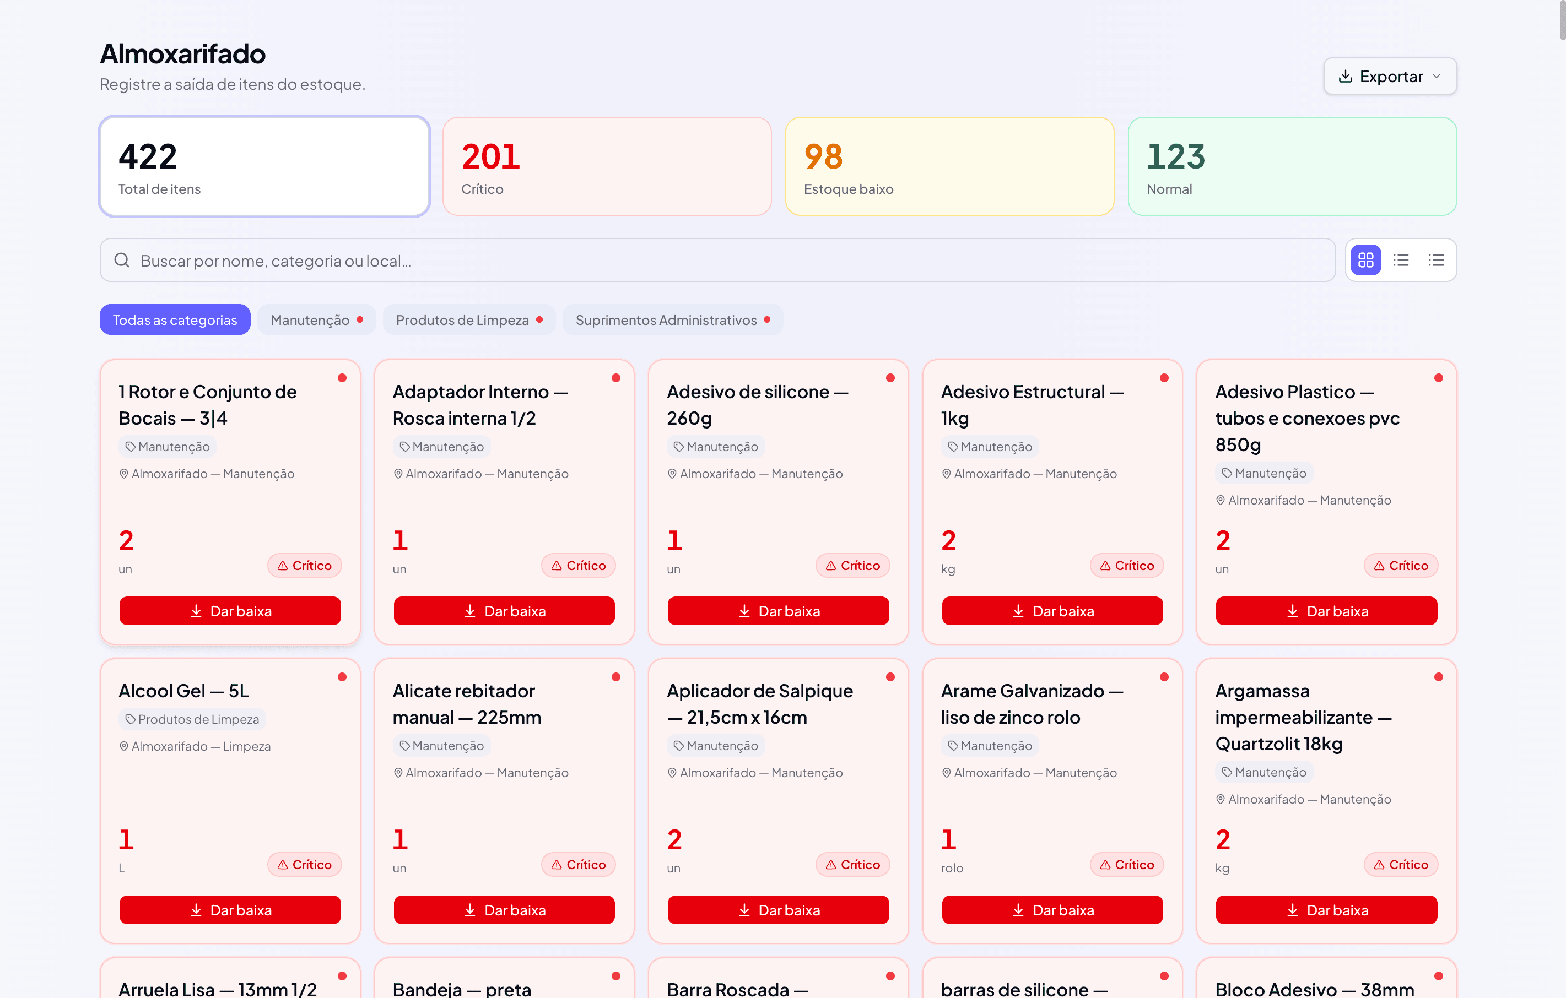The image size is (1566, 998).
Task: Click Dar baixa on Adesivo Estrutural card
Action: pyautogui.click(x=1052, y=611)
